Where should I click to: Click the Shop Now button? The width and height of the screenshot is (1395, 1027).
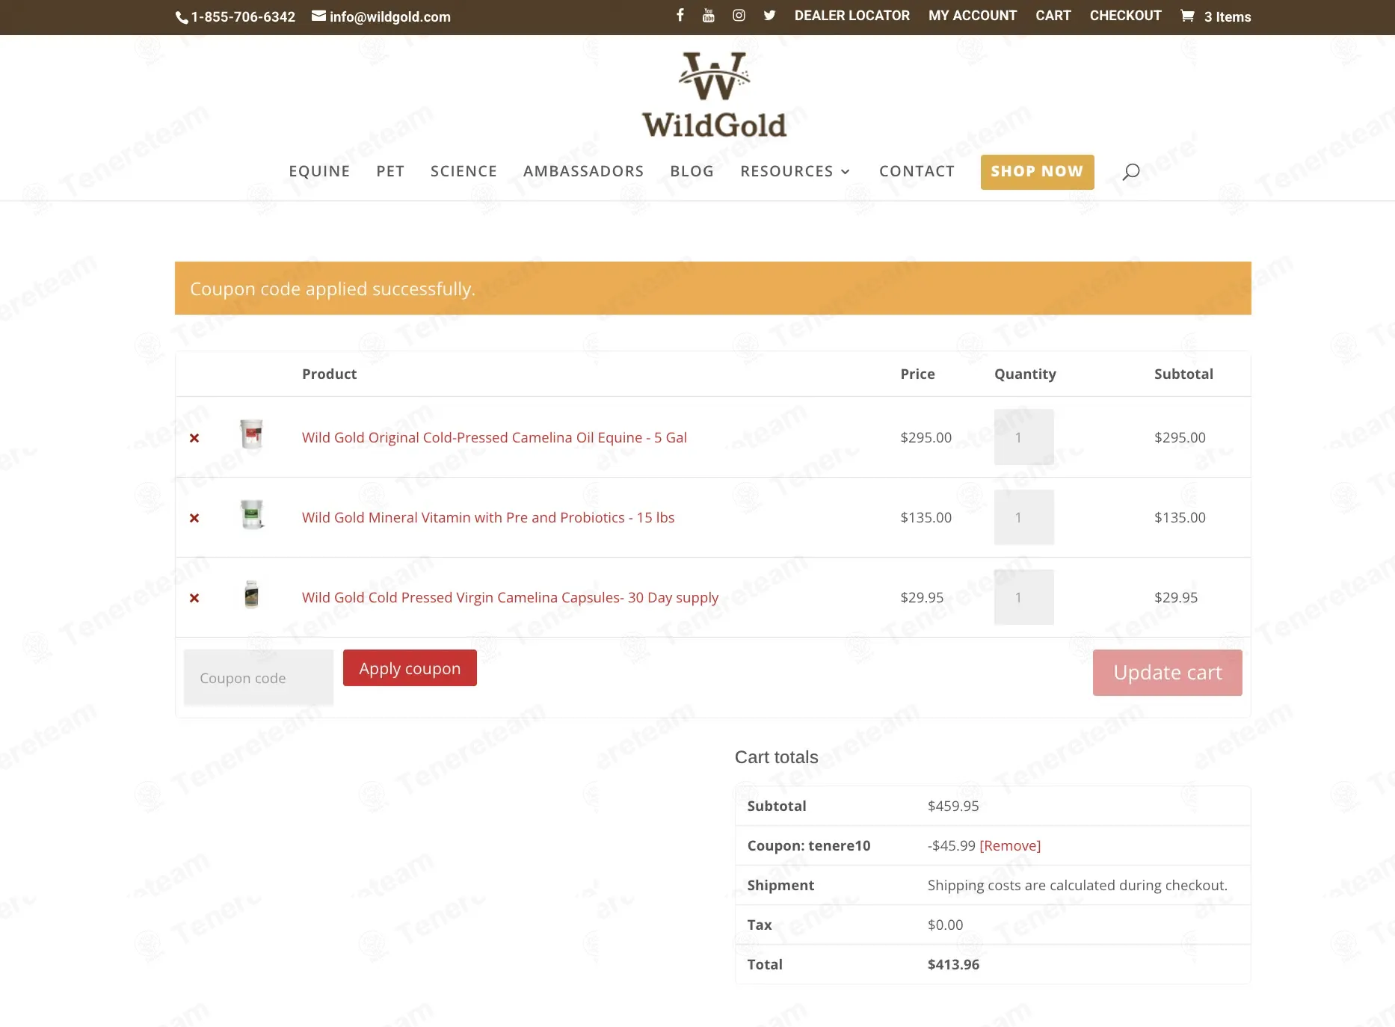pyautogui.click(x=1037, y=172)
